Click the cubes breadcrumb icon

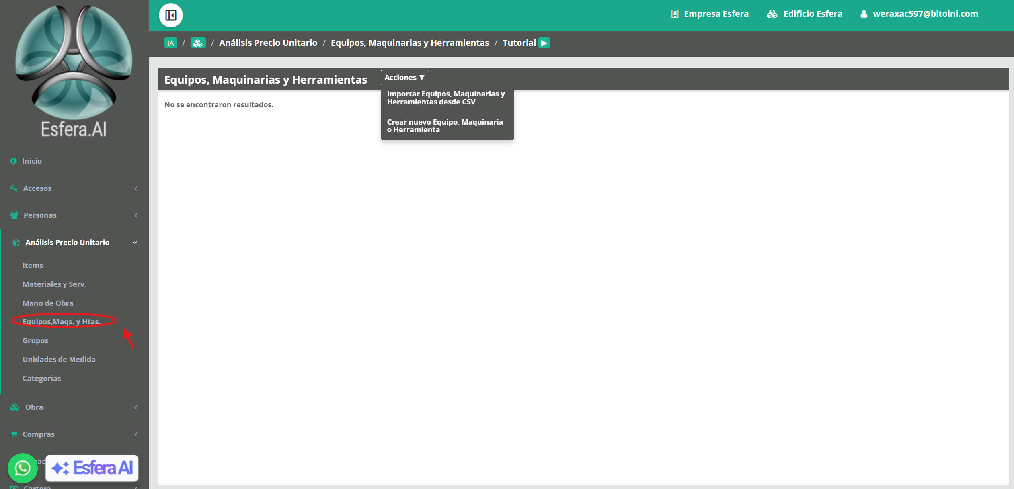[198, 43]
